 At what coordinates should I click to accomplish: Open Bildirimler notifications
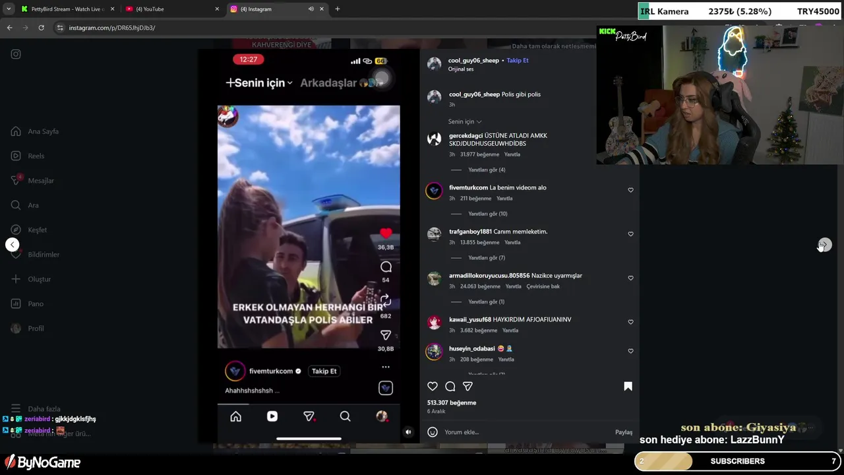pos(36,255)
